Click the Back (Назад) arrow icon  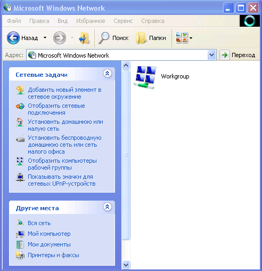tap(13, 38)
